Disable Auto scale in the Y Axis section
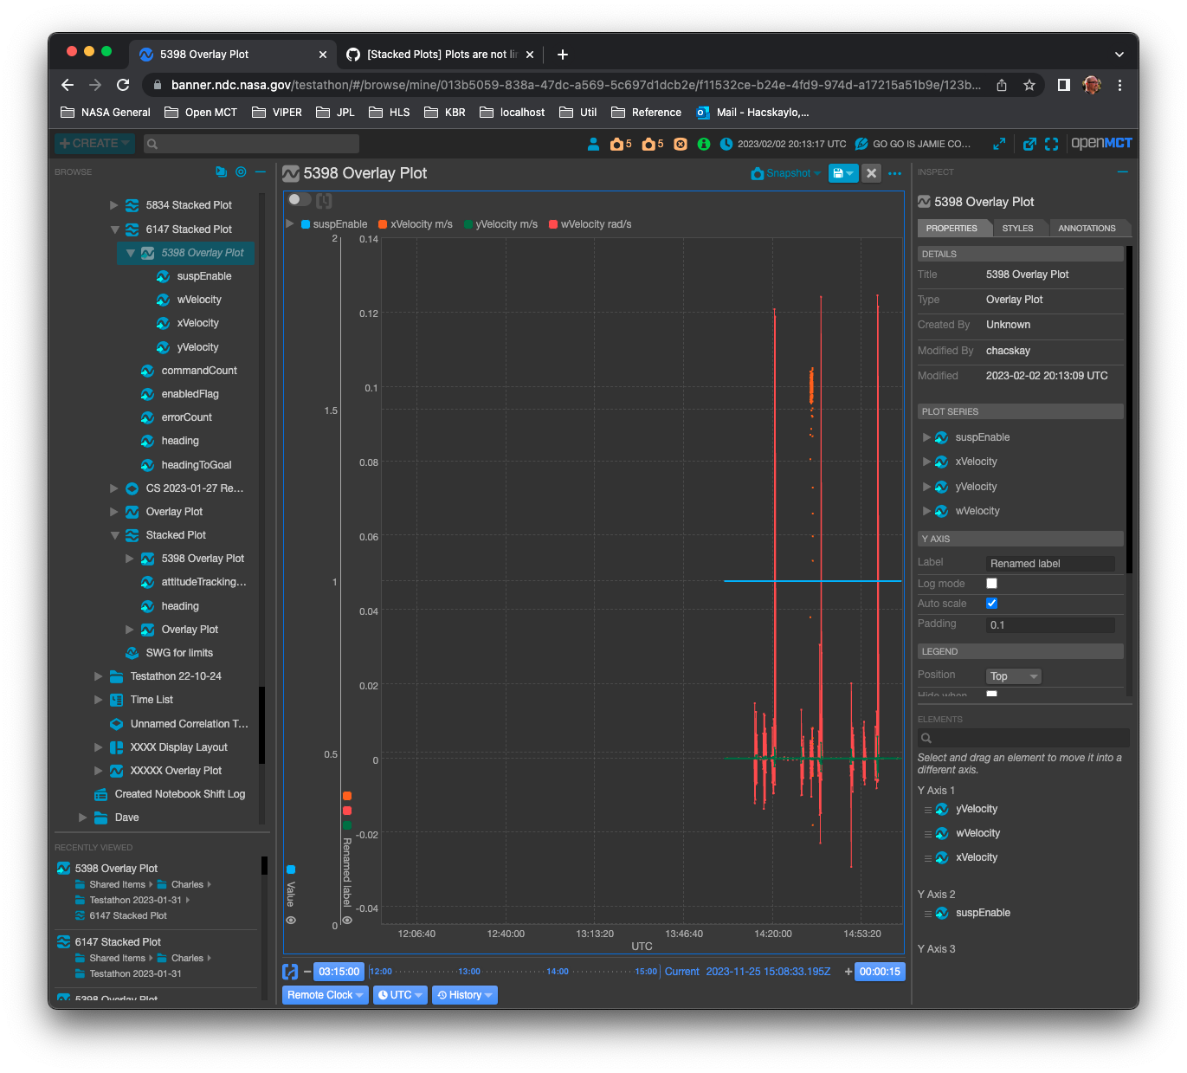Screen dimensions: 1187x1073 [991, 604]
